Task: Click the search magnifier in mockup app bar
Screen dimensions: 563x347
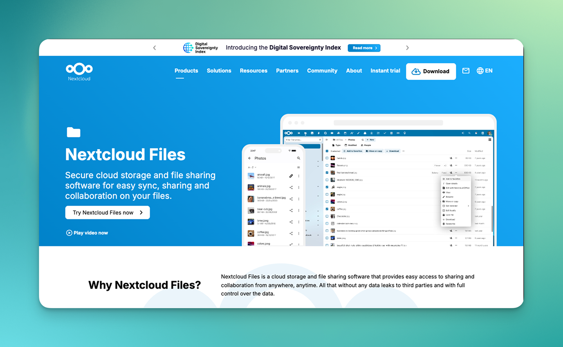Action: pos(469,133)
